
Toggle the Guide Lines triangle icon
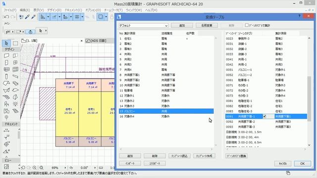point(43,17)
